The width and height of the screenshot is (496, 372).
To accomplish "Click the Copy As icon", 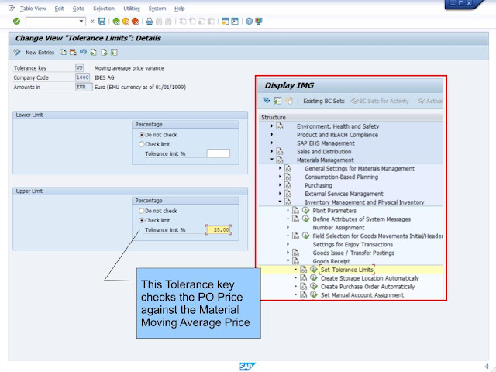I will (63, 52).
